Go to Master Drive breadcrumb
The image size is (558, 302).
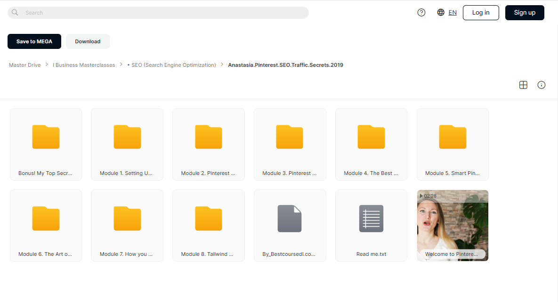click(x=24, y=65)
